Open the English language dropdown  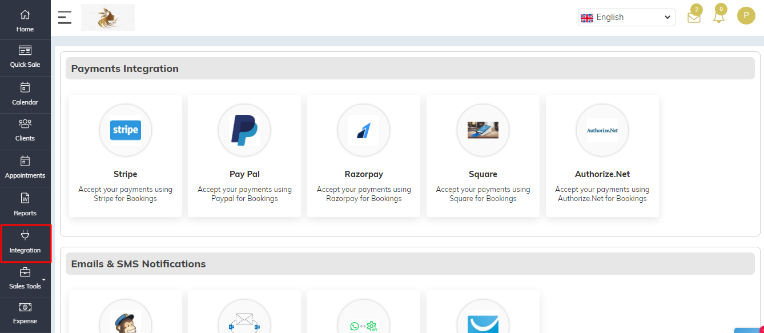626,17
